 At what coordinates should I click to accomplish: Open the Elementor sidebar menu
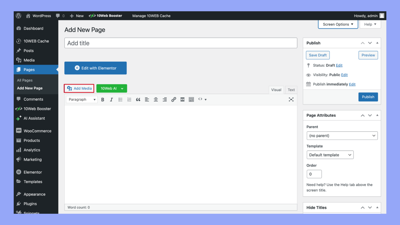pyautogui.click(x=32, y=172)
